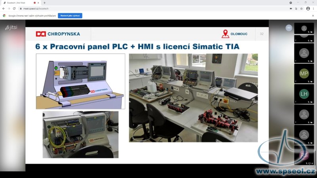The width and height of the screenshot is (317, 178).
Task: Dismiss the default browser infobar
Action: tap(313, 15)
